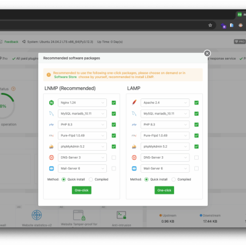Click the orange help icon beside Status
This screenshot has height=246, width=246.
pos(14,89)
